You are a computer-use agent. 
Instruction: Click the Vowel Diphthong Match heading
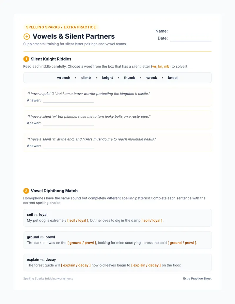pos(54,191)
